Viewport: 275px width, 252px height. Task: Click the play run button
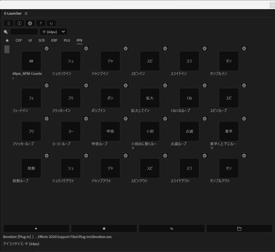36,228
